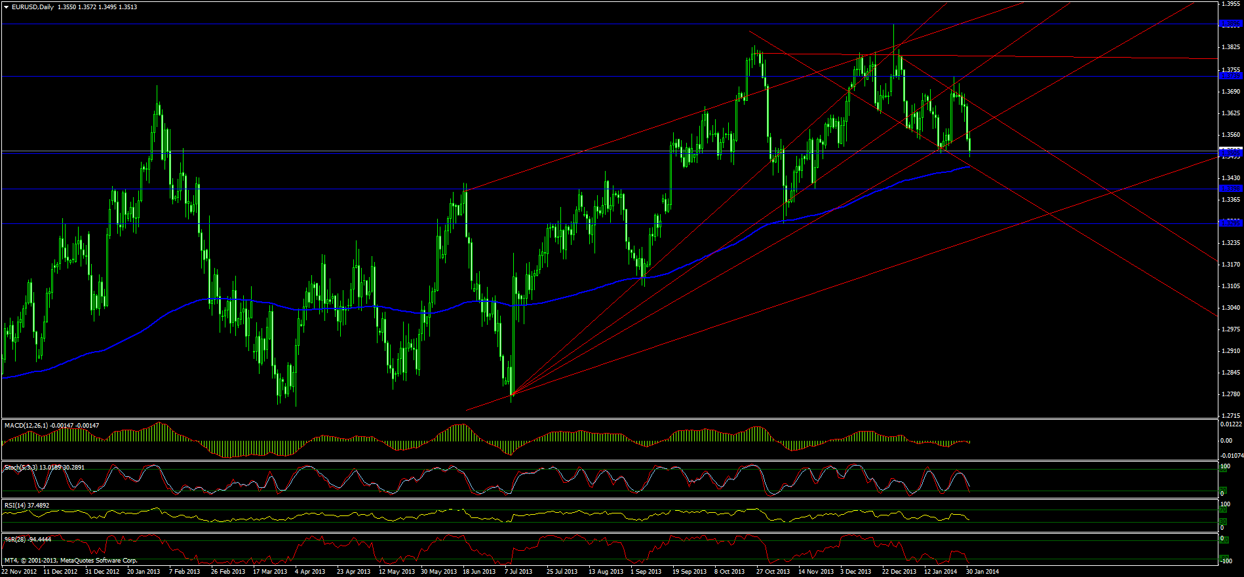Click the 20 Jan 2013 date label
1244x577 pixels.
144,572
